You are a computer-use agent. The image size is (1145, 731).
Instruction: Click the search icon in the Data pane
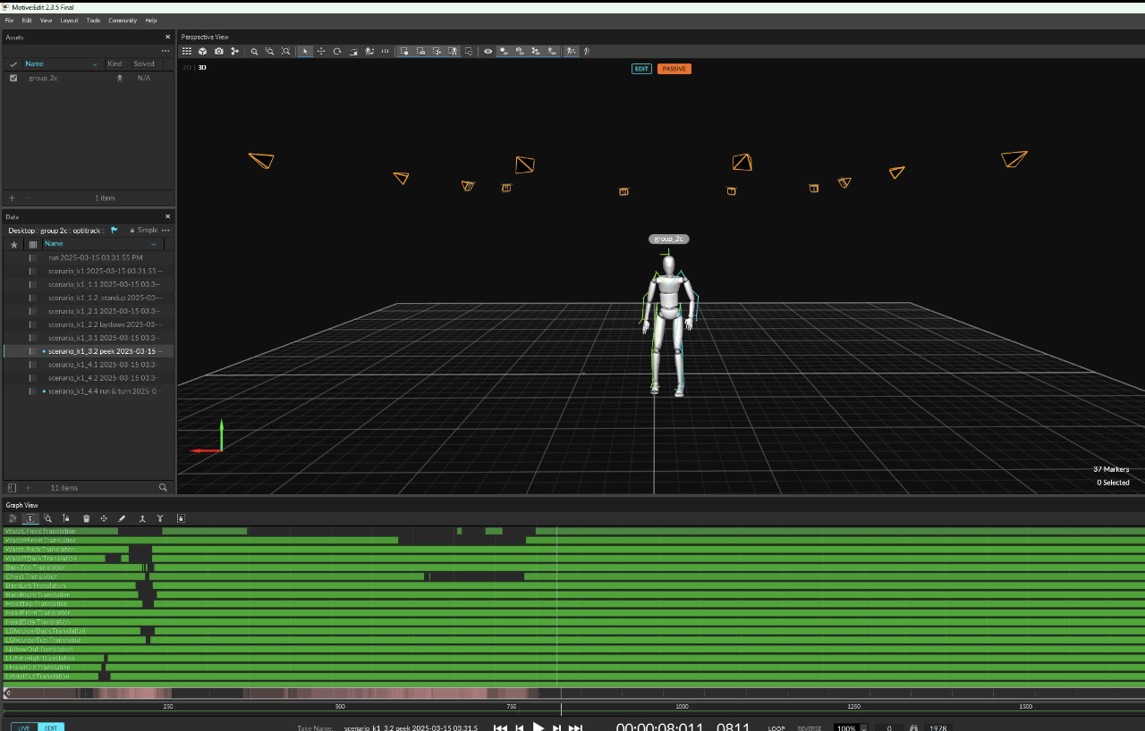point(163,488)
